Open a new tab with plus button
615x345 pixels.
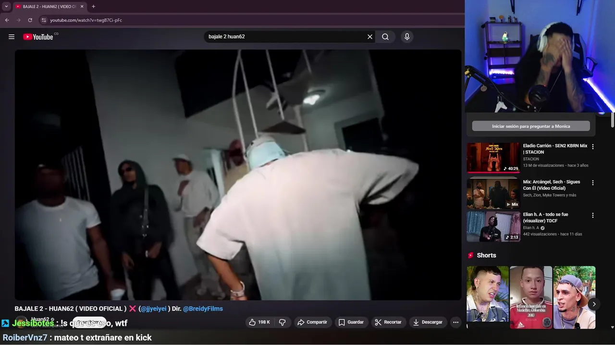click(93, 7)
